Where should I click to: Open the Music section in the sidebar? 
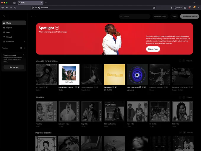tap(14, 23)
